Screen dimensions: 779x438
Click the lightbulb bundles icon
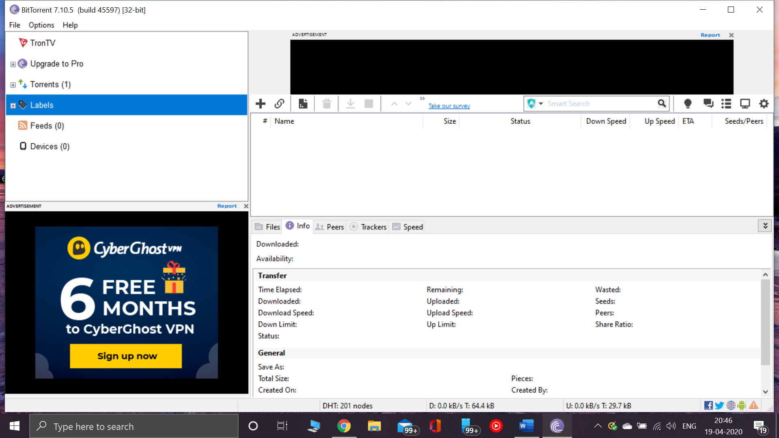coord(687,104)
